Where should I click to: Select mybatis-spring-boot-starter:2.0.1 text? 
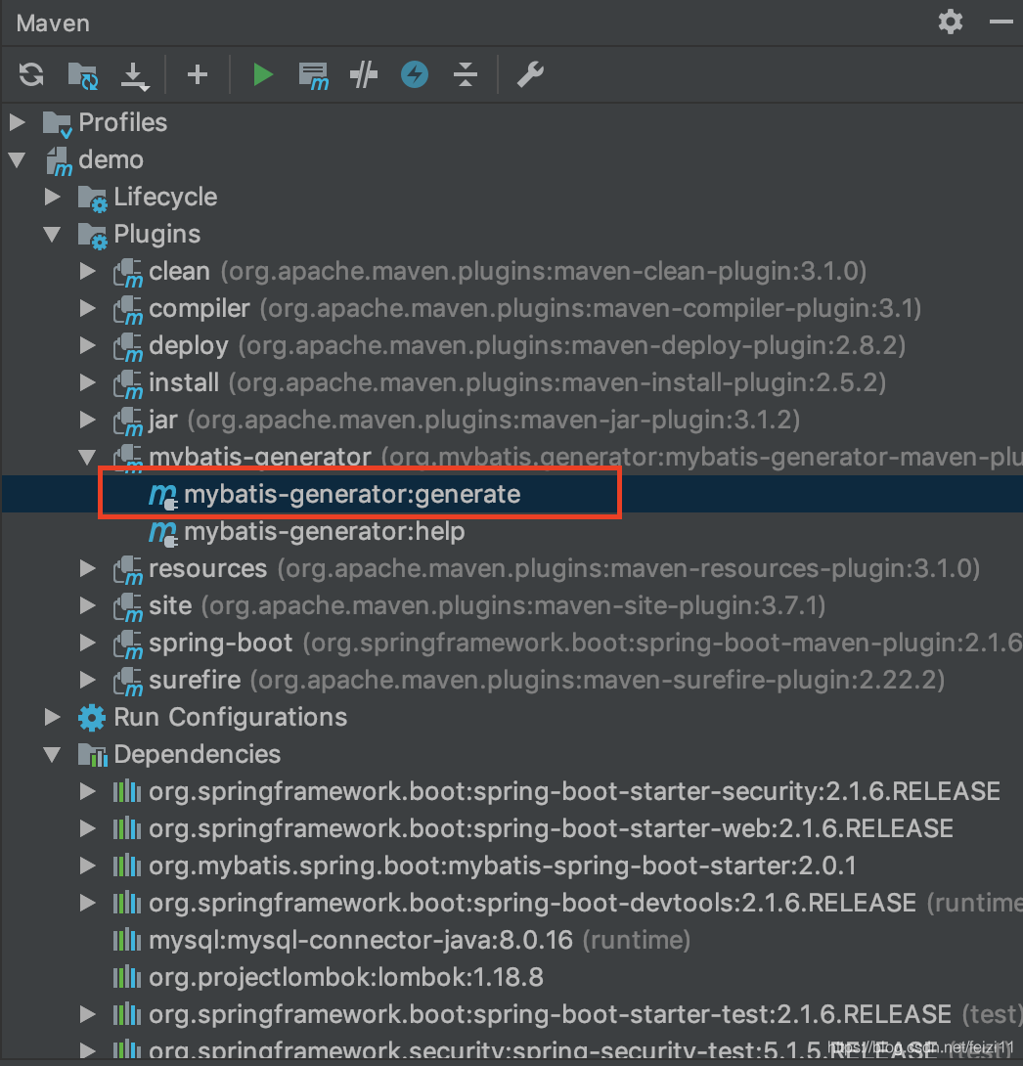(653, 866)
